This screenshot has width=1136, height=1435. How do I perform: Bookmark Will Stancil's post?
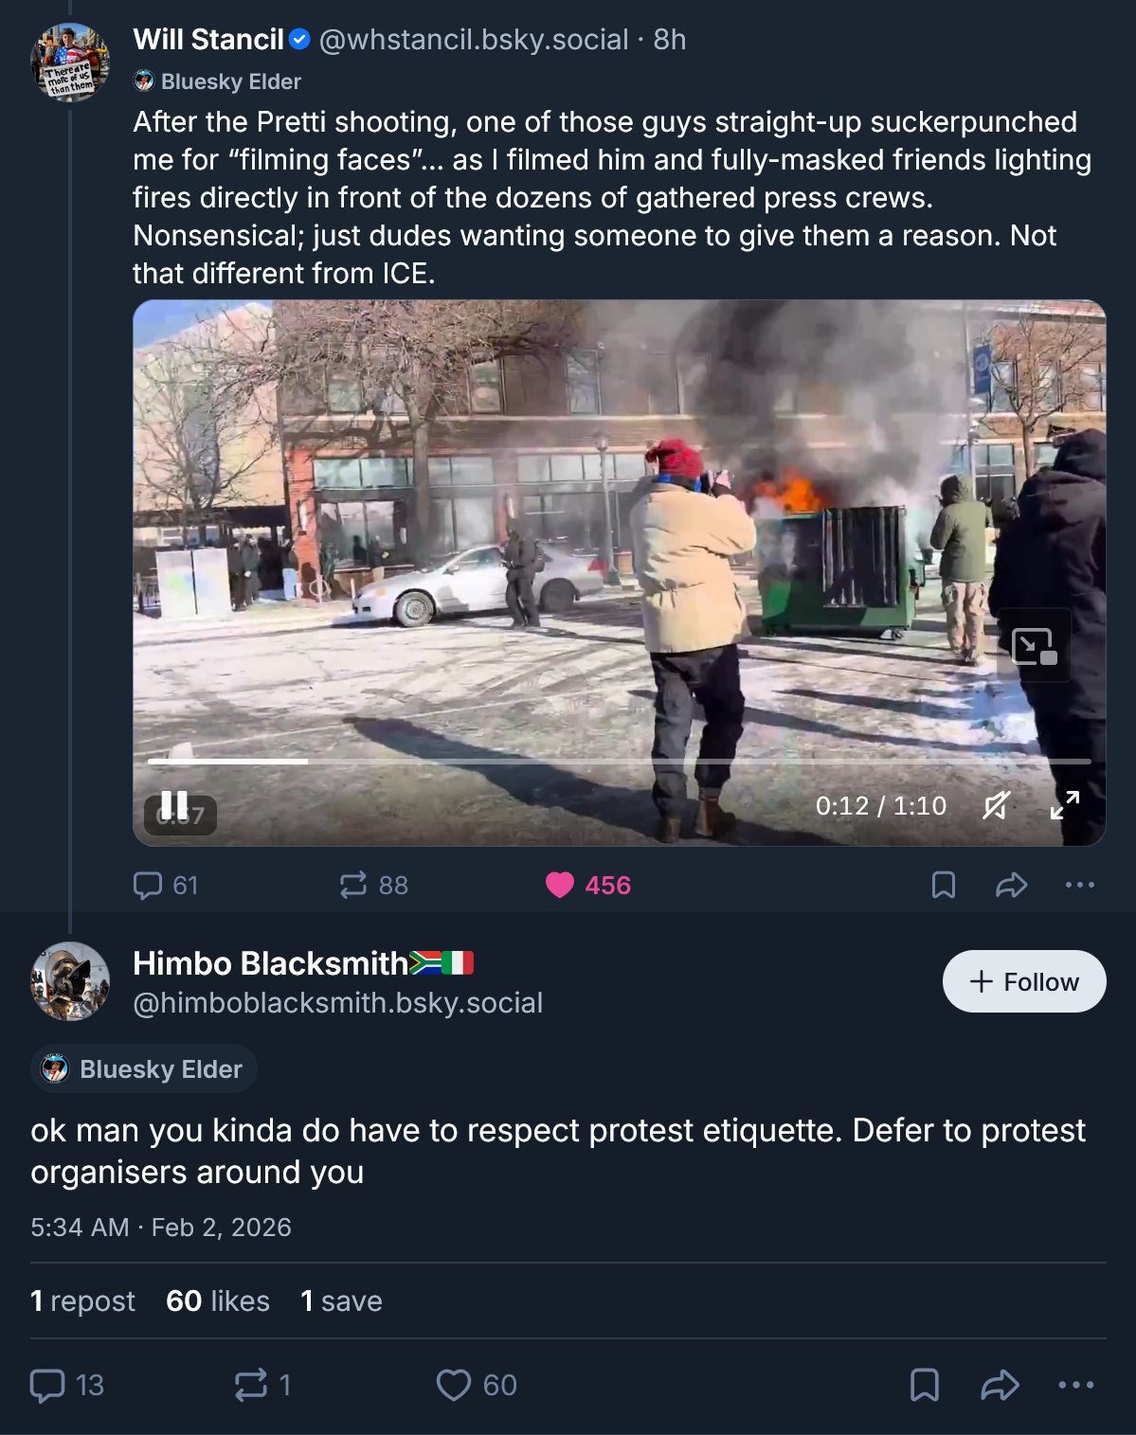coord(944,886)
